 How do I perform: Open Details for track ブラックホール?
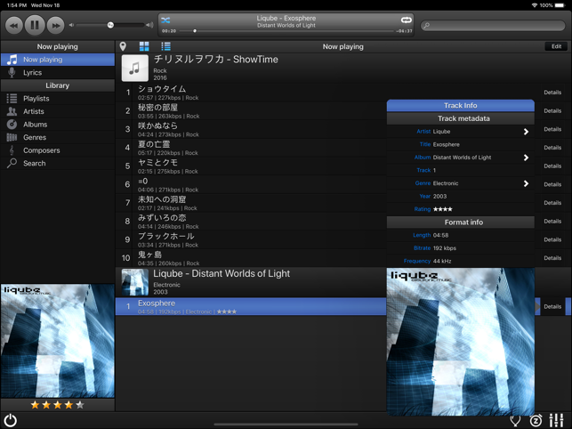[x=552, y=239]
